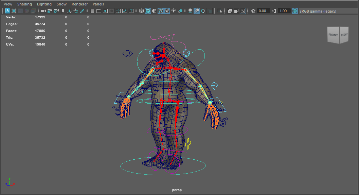
Task: Open the Shading menu
Action: tap(24, 4)
